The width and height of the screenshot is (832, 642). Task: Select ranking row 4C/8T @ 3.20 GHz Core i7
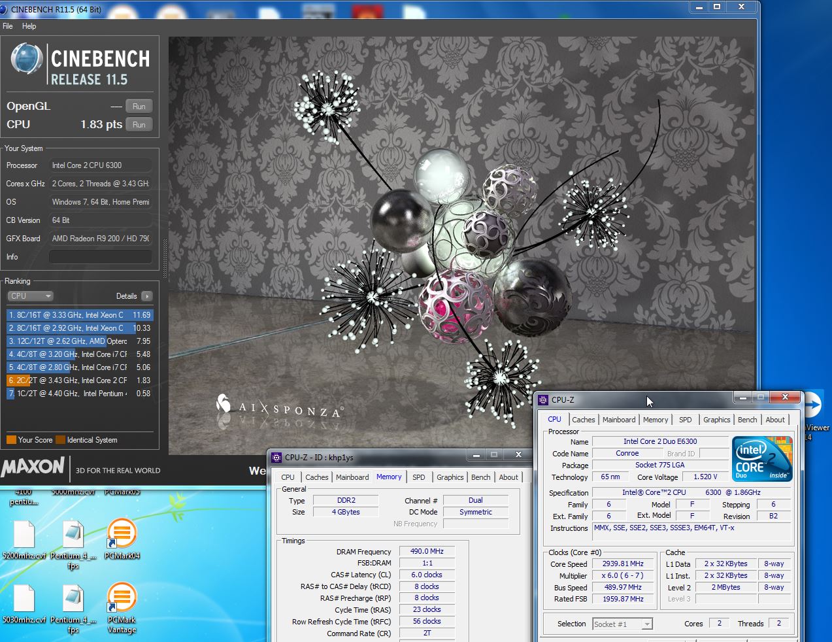[80, 354]
